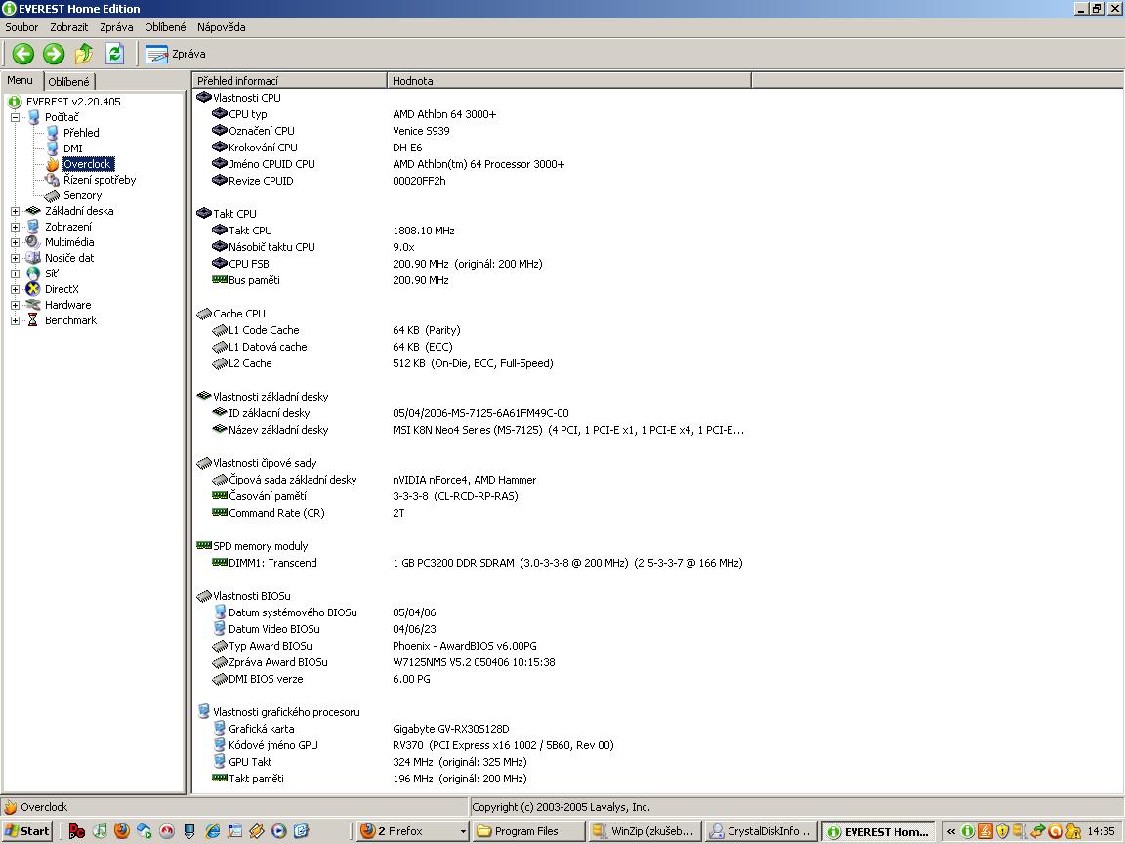Expand the Nosiče dat tree node
Screen dimensions: 1125x844
click(x=15, y=258)
